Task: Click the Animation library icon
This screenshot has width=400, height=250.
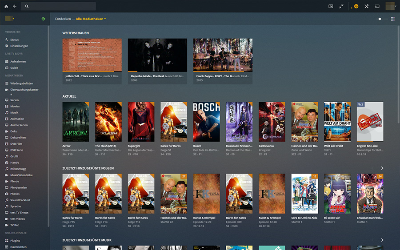Action: pyautogui.click(x=7, y=119)
